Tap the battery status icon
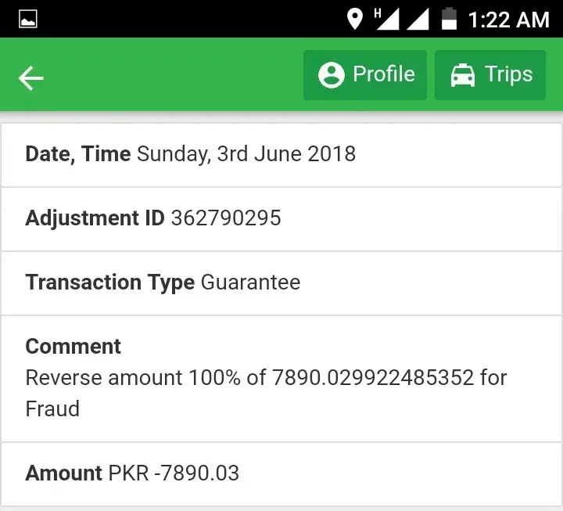563x511 pixels. click(449, 19)
